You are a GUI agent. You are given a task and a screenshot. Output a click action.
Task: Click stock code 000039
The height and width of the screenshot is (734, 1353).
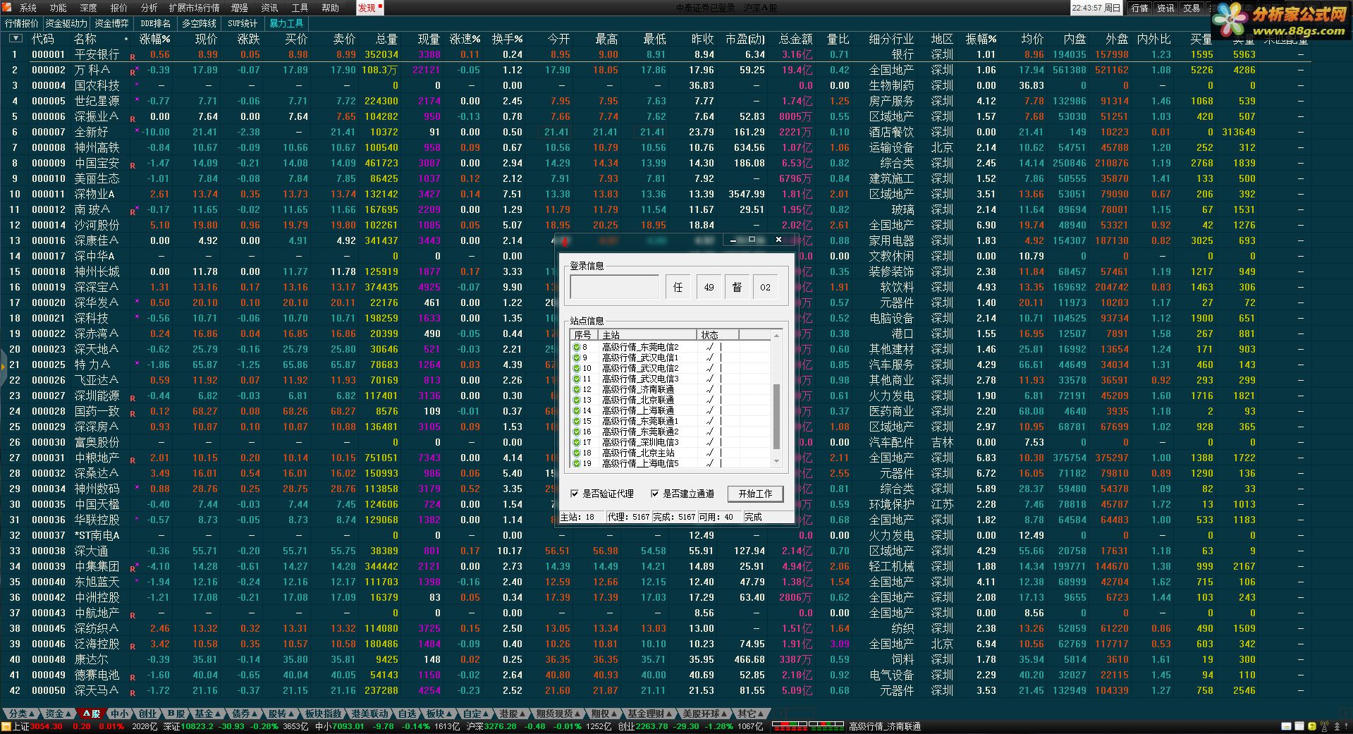(49, 566)
